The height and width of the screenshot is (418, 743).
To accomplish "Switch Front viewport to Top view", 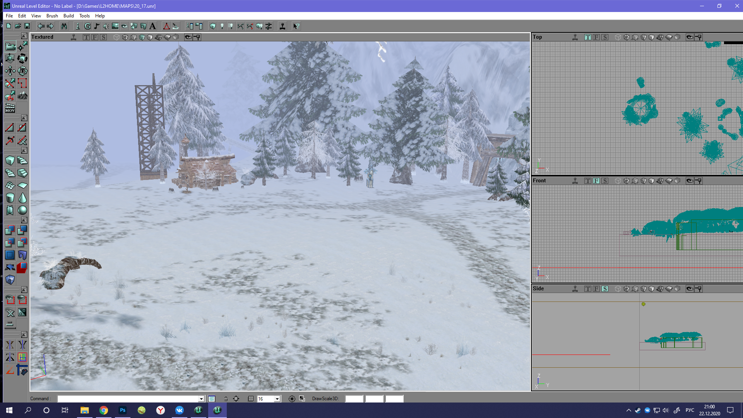I will coord(587,181).
